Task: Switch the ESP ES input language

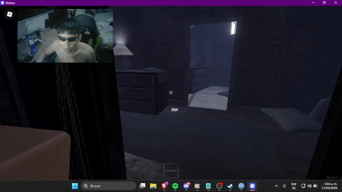Action: pyautogui.click(x=294, y=186)
